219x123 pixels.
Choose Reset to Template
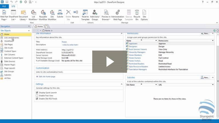pos(85,15)
